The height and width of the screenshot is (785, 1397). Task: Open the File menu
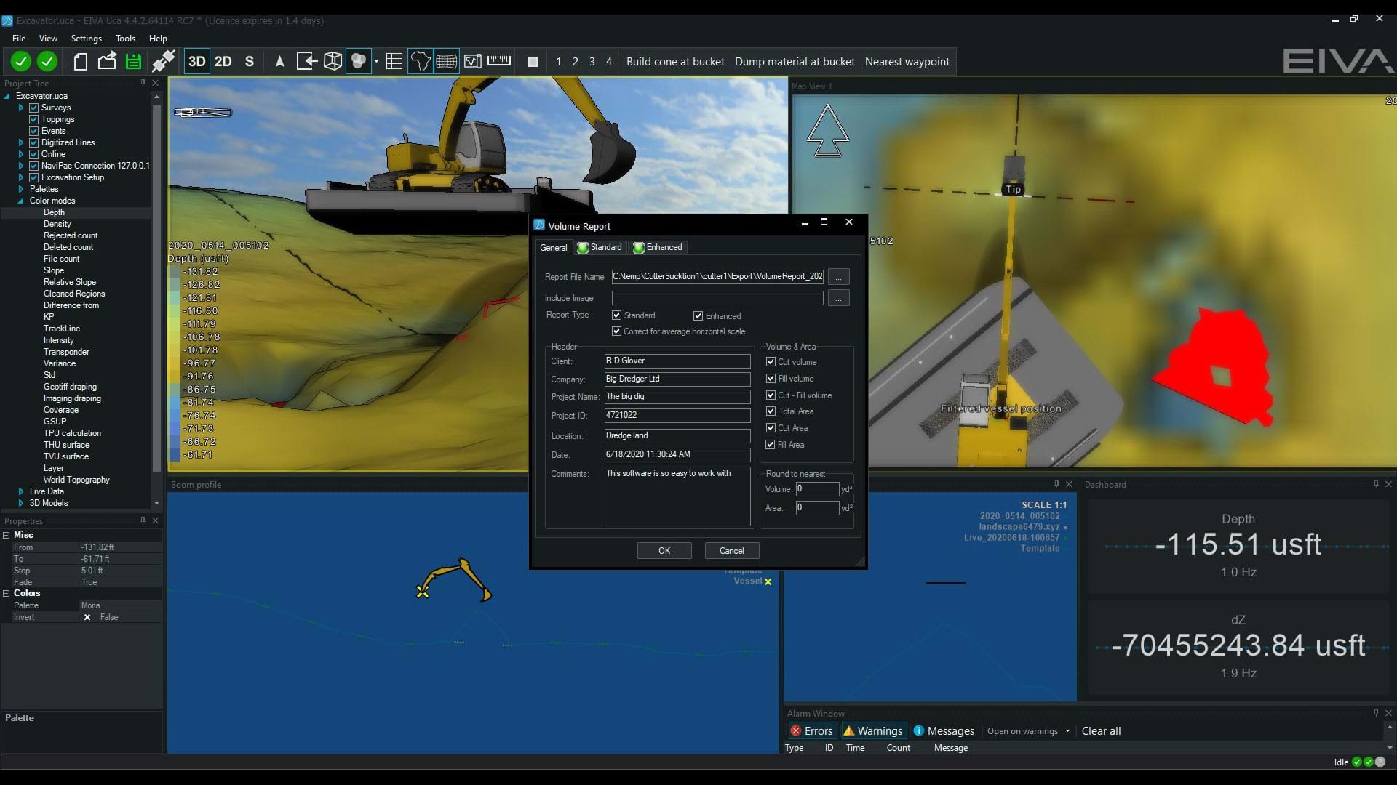point(19,39)
